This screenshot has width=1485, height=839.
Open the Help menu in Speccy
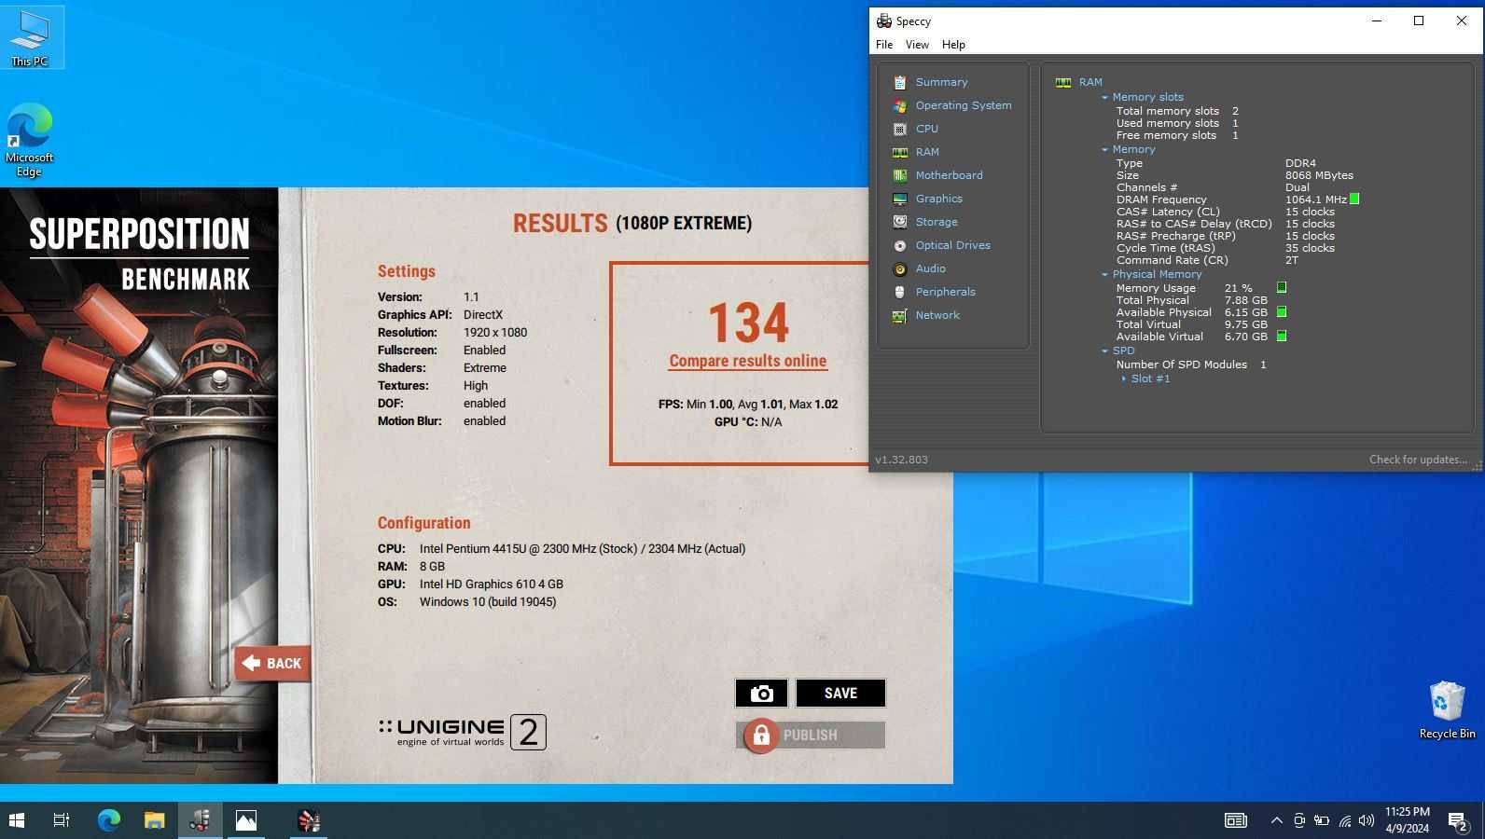click(953, 44)
